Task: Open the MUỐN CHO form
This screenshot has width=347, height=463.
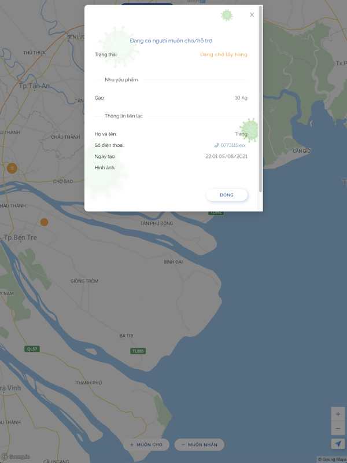Action: click(x=146, y=444)
